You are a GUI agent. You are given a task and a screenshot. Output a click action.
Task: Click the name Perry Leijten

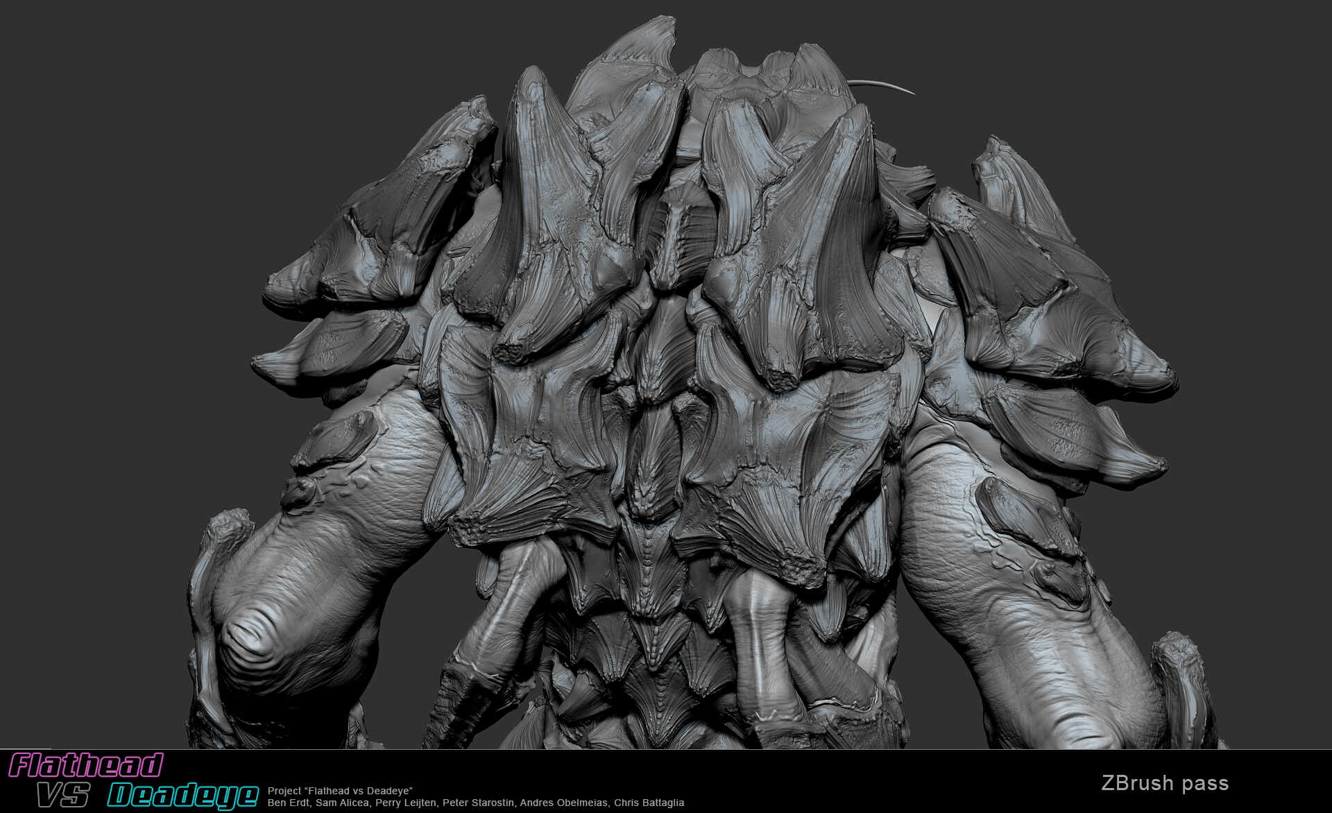(406, 803)
